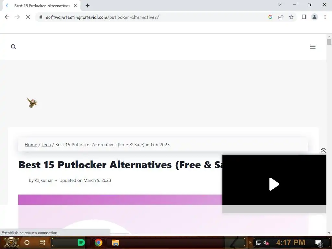Open author Rajkumar's page

pyautogui.click(x=44, y=180)
